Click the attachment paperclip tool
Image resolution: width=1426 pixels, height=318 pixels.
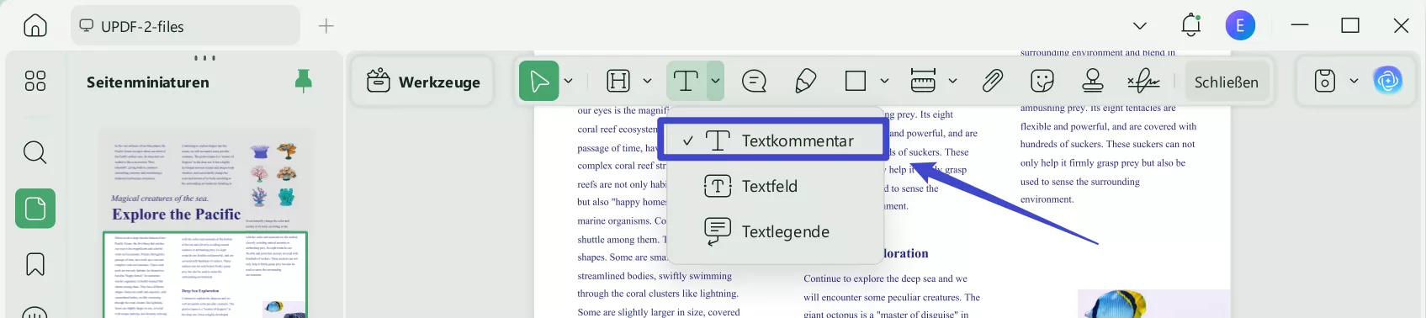pyautogui.click(x=993, y=82)
